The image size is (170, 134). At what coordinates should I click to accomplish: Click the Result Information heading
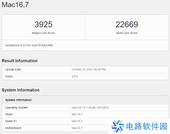click(x=19, y=61)
